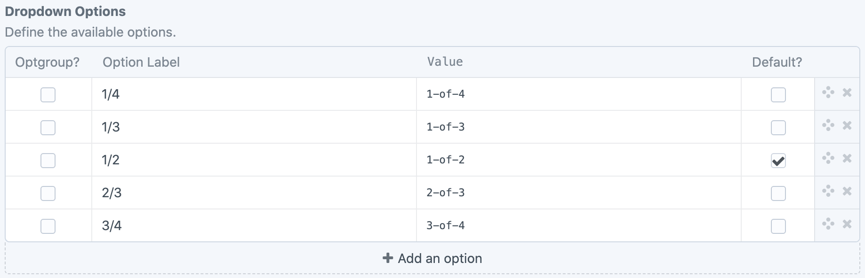This screenshot has width=865, height=278.
Task: Delete the 1/2 option row
Action: (847, 158)
